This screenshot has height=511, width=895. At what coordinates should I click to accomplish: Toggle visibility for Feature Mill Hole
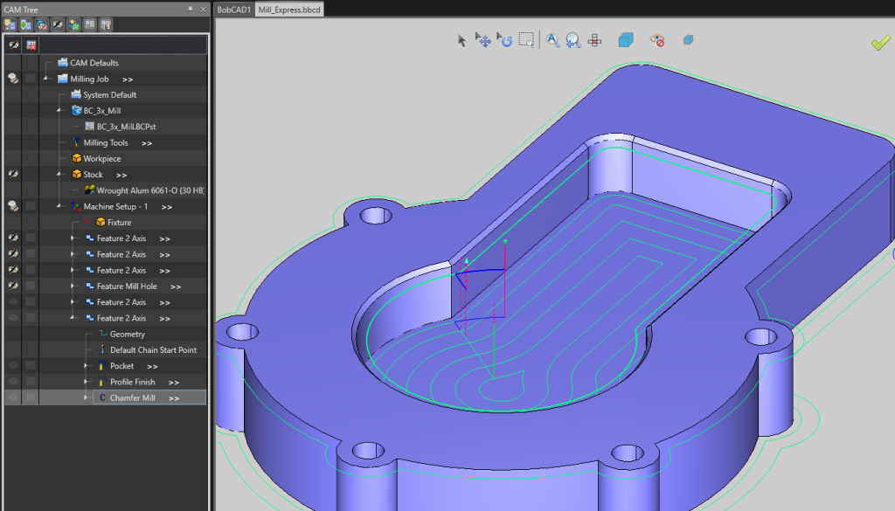(x=11, y=286)
